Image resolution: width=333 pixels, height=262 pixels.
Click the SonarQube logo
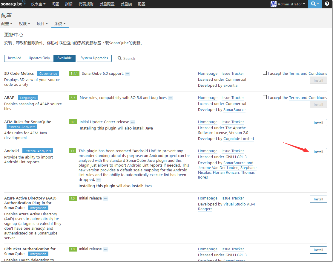click(13, 4)
